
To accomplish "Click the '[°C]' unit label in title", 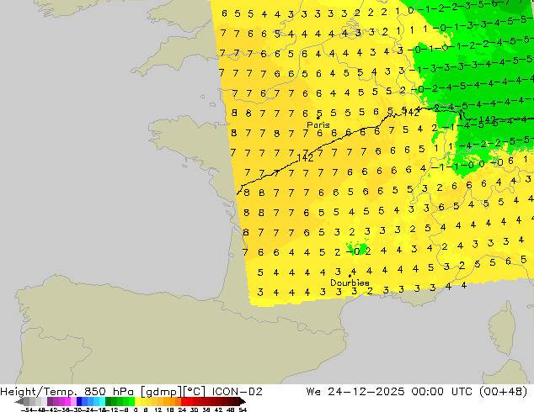I will point(195,392).
